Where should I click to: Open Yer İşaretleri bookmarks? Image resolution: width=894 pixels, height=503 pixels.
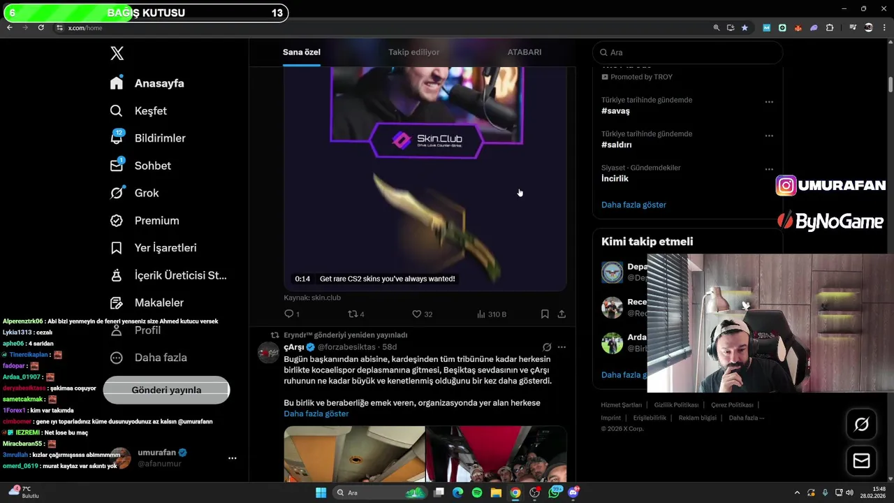tap(154, 248)
